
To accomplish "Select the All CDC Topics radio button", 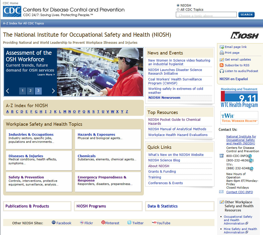I will click(178, 9).
